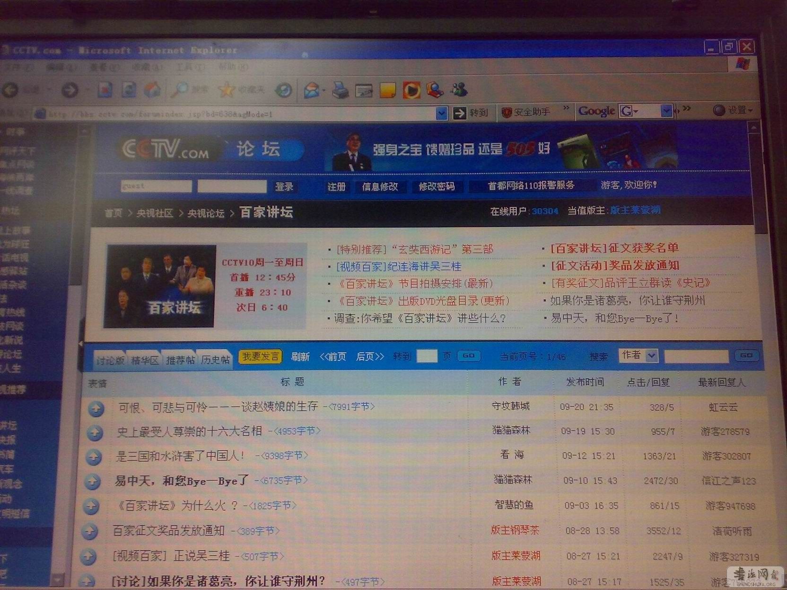The height and width of the screenshot is (590, 787).
Task: Click the Edit page toolbar icon
Action: 364,90
